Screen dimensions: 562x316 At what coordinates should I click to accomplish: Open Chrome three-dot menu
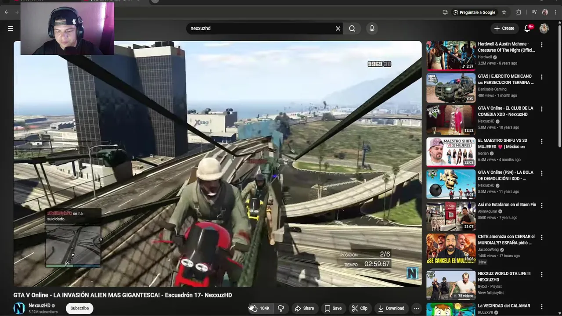[x=556, y=12]
